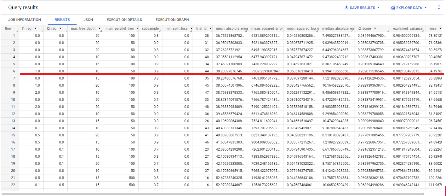Open the l1_reg column sort dropdown
This screenshot has width=446, height=196.
tap(35, 28)
